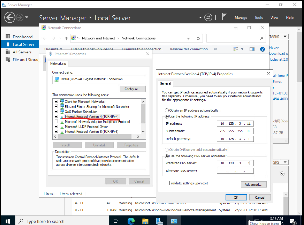Open navigation history dropdown in Server Manager

pyautogui.click(x=27, y=17)
